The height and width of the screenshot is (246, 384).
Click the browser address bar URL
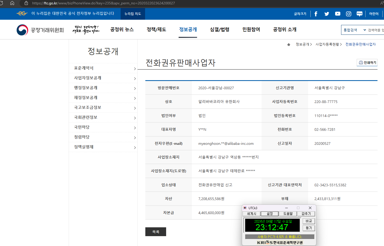point(103,3)
